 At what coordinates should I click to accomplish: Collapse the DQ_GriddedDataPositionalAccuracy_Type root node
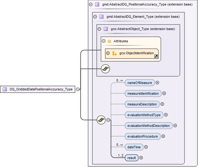pos(78,89)
